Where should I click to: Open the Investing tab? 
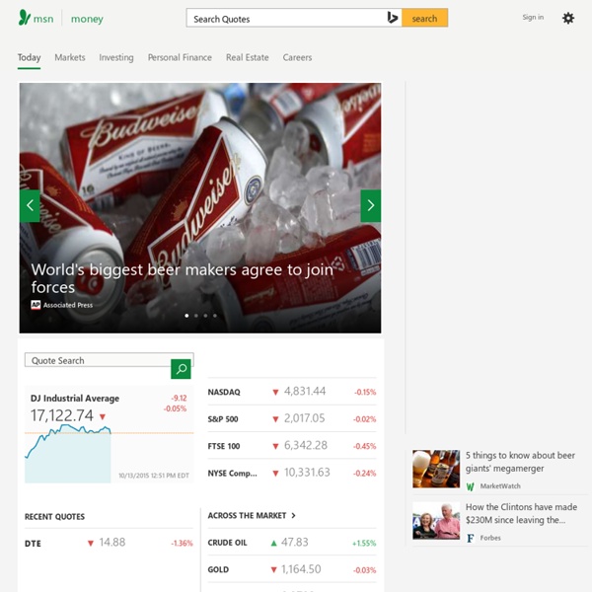[116, 57]
